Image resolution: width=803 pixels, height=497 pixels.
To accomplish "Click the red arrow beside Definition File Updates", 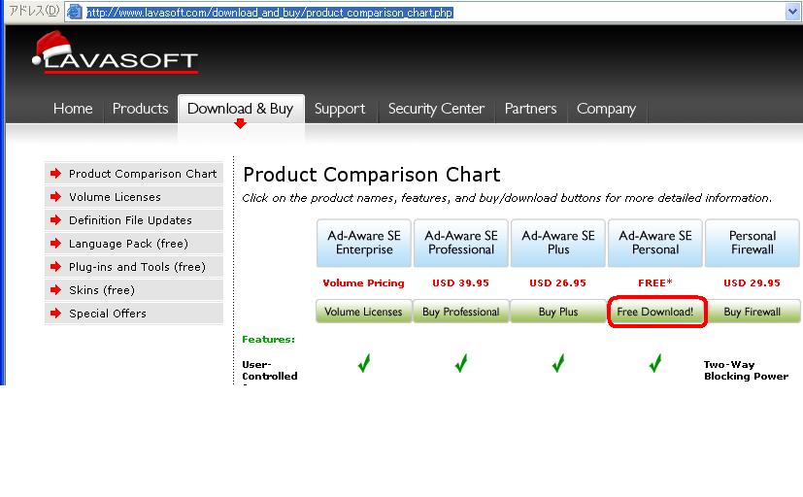I will coord(55,220).
